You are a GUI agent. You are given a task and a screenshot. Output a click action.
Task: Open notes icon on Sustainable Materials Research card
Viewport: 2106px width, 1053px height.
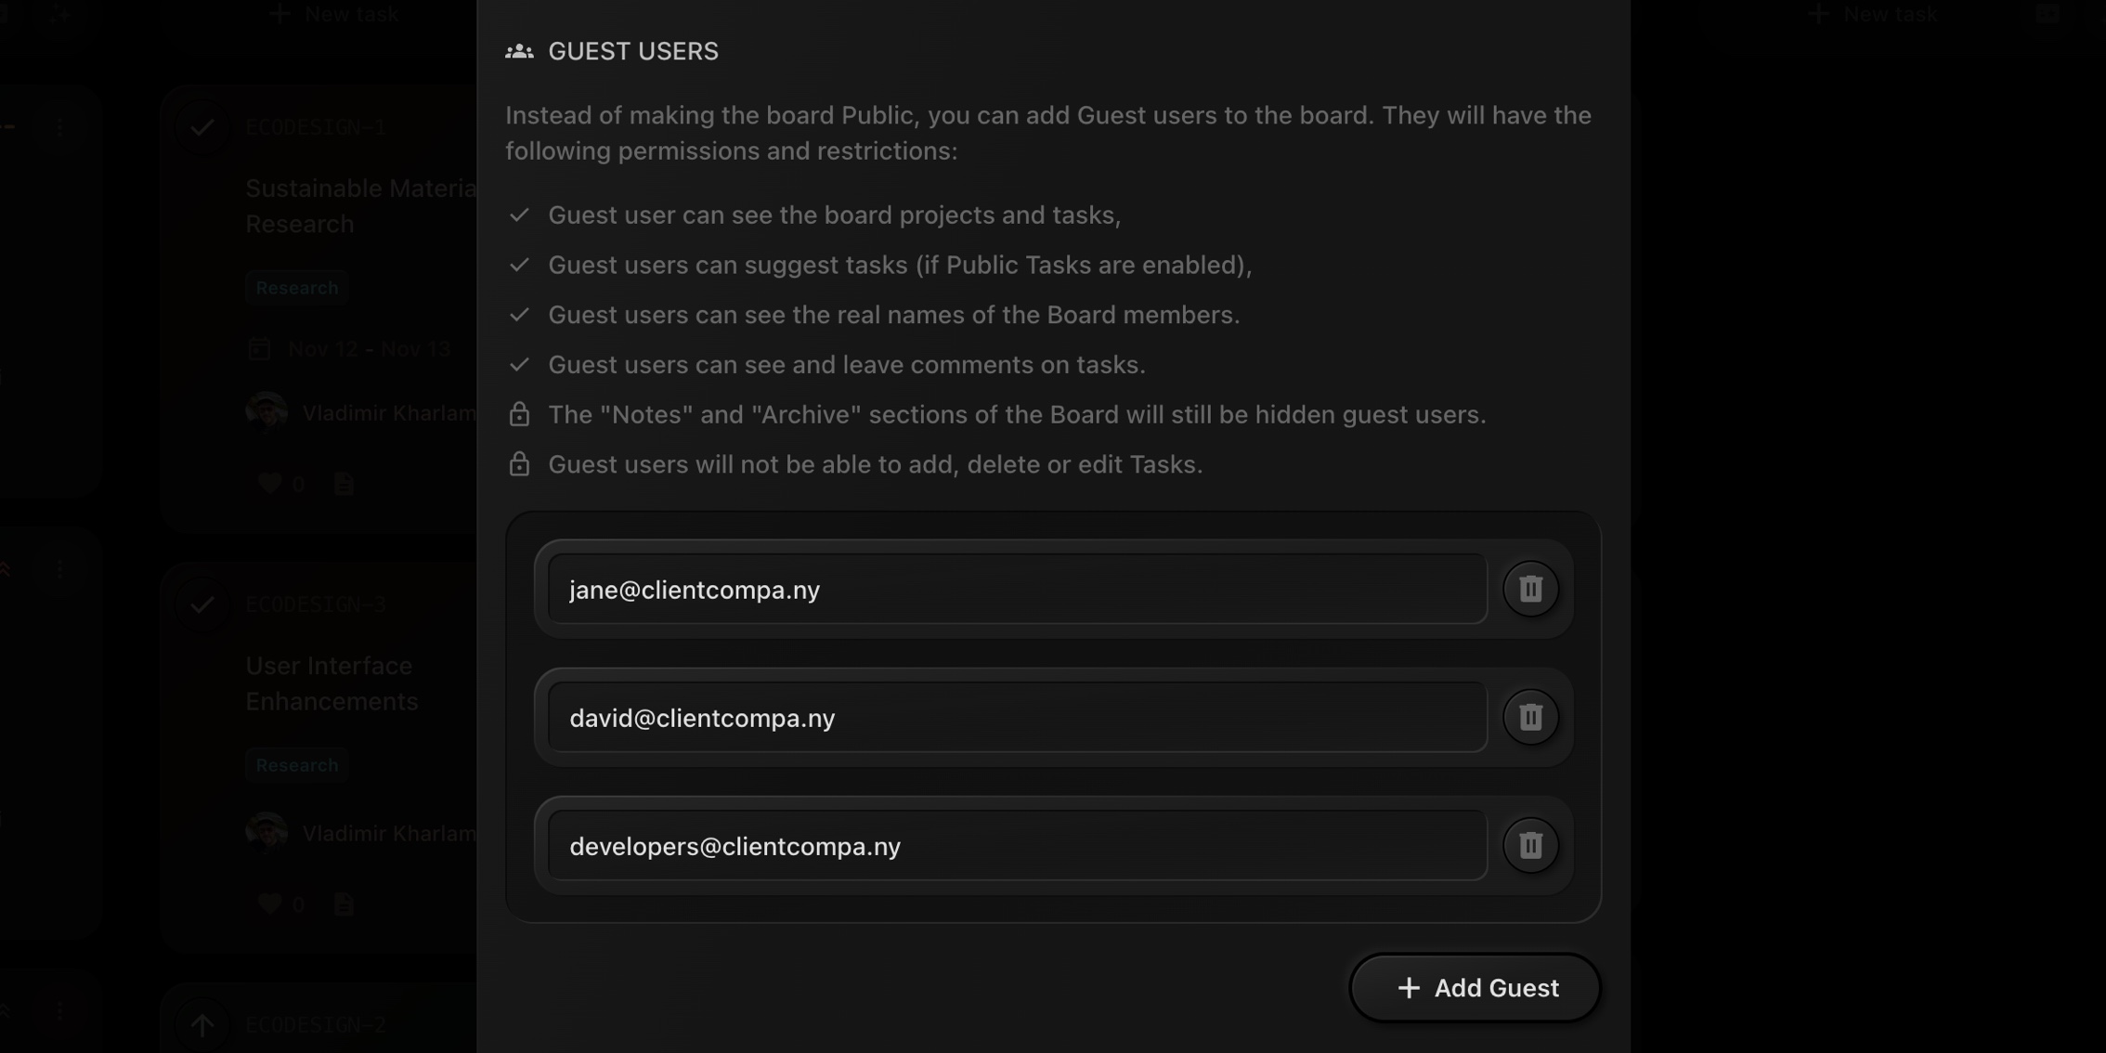tap(344, 483)
